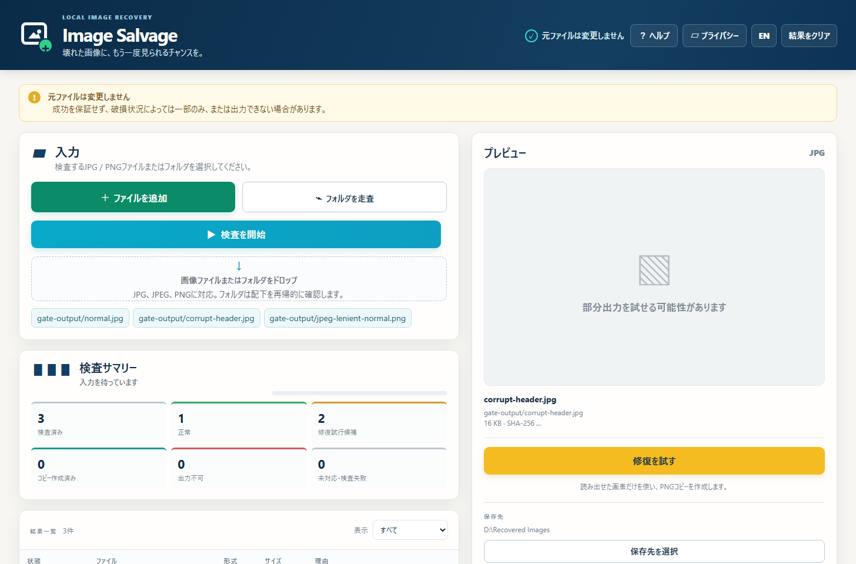Click the ファイル column header
This screenshot has width=856, height=564.
(106, 560)
